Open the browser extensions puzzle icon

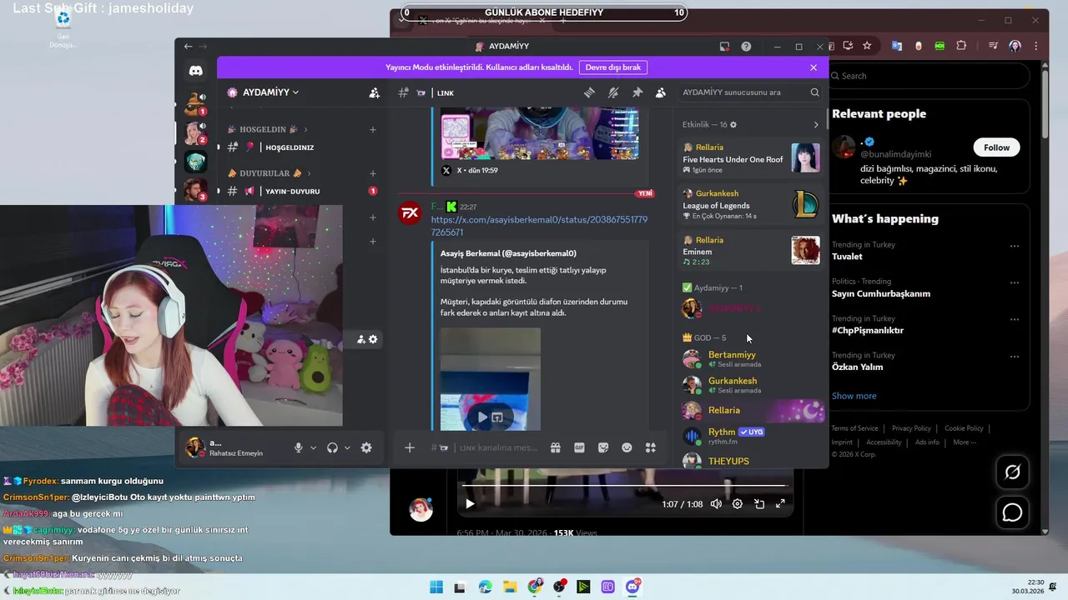pos(961,46)
